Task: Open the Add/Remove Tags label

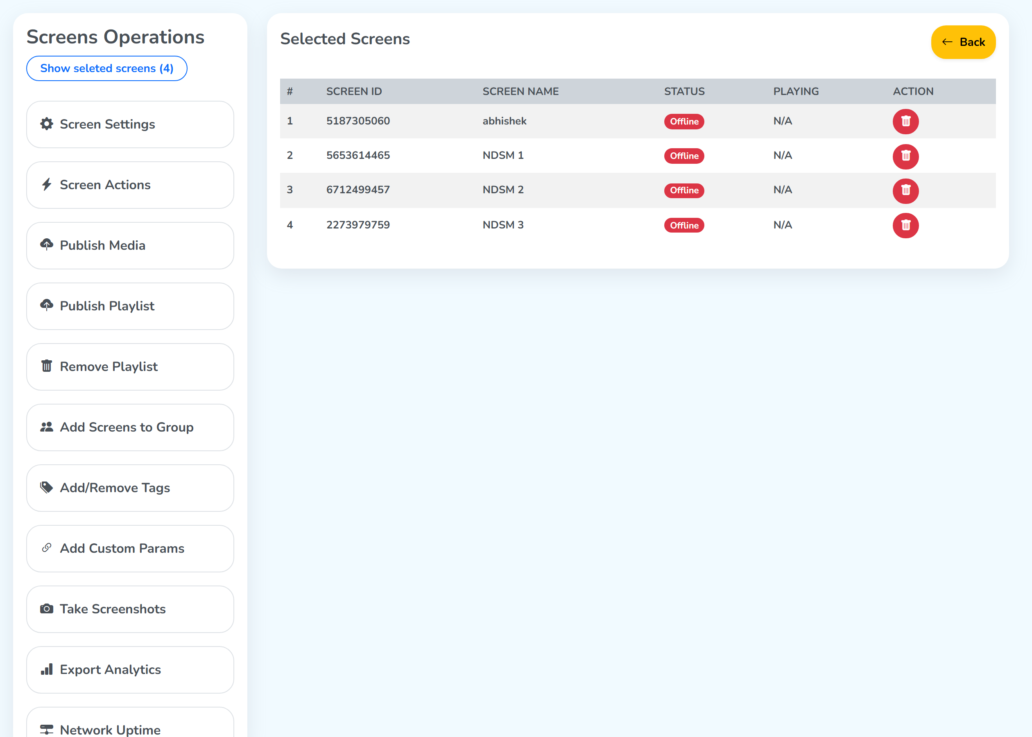Action: 115,488
